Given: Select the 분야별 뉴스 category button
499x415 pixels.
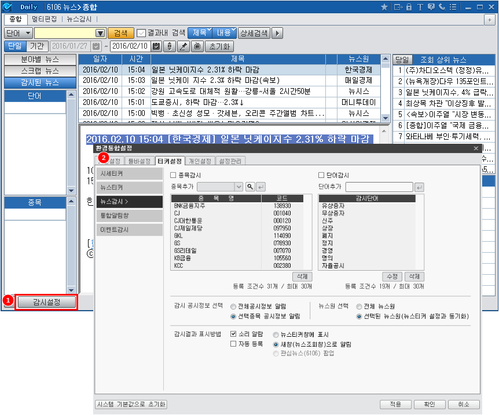Looking at the screenshot, I should tap(40, 60).
